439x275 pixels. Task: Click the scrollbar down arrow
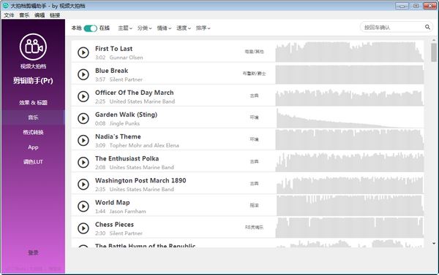[434, 243]
